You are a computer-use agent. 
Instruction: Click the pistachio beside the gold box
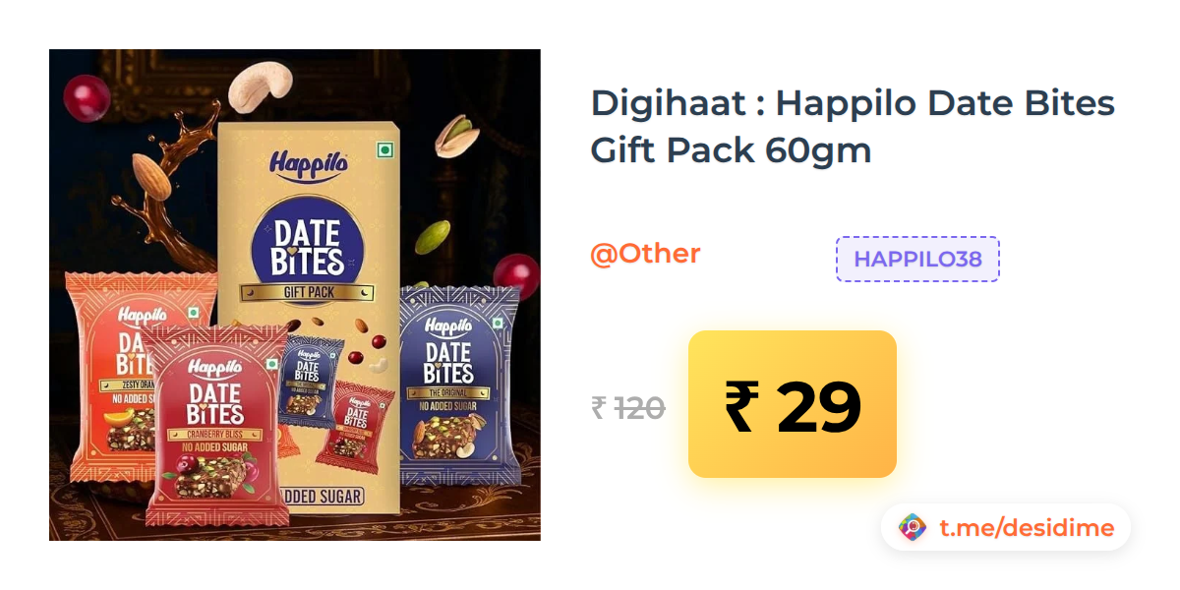click(x=456, y=136)
